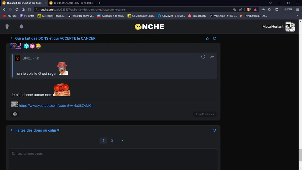This screenshot has height=170, width=302.
Task: Favorite the topic with star icon
Action: click(207, 38)
